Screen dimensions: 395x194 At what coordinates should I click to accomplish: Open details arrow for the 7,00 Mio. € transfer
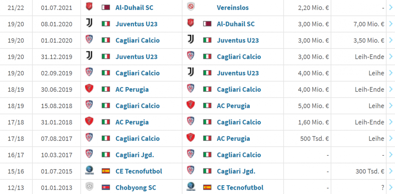coord(391,24)
